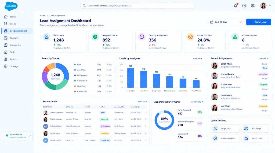Expand the Daniel Harris row chevron
Image resolution: width=275 pixels, height=153 pixels.
pyautogui.click(x=146, y=140)
